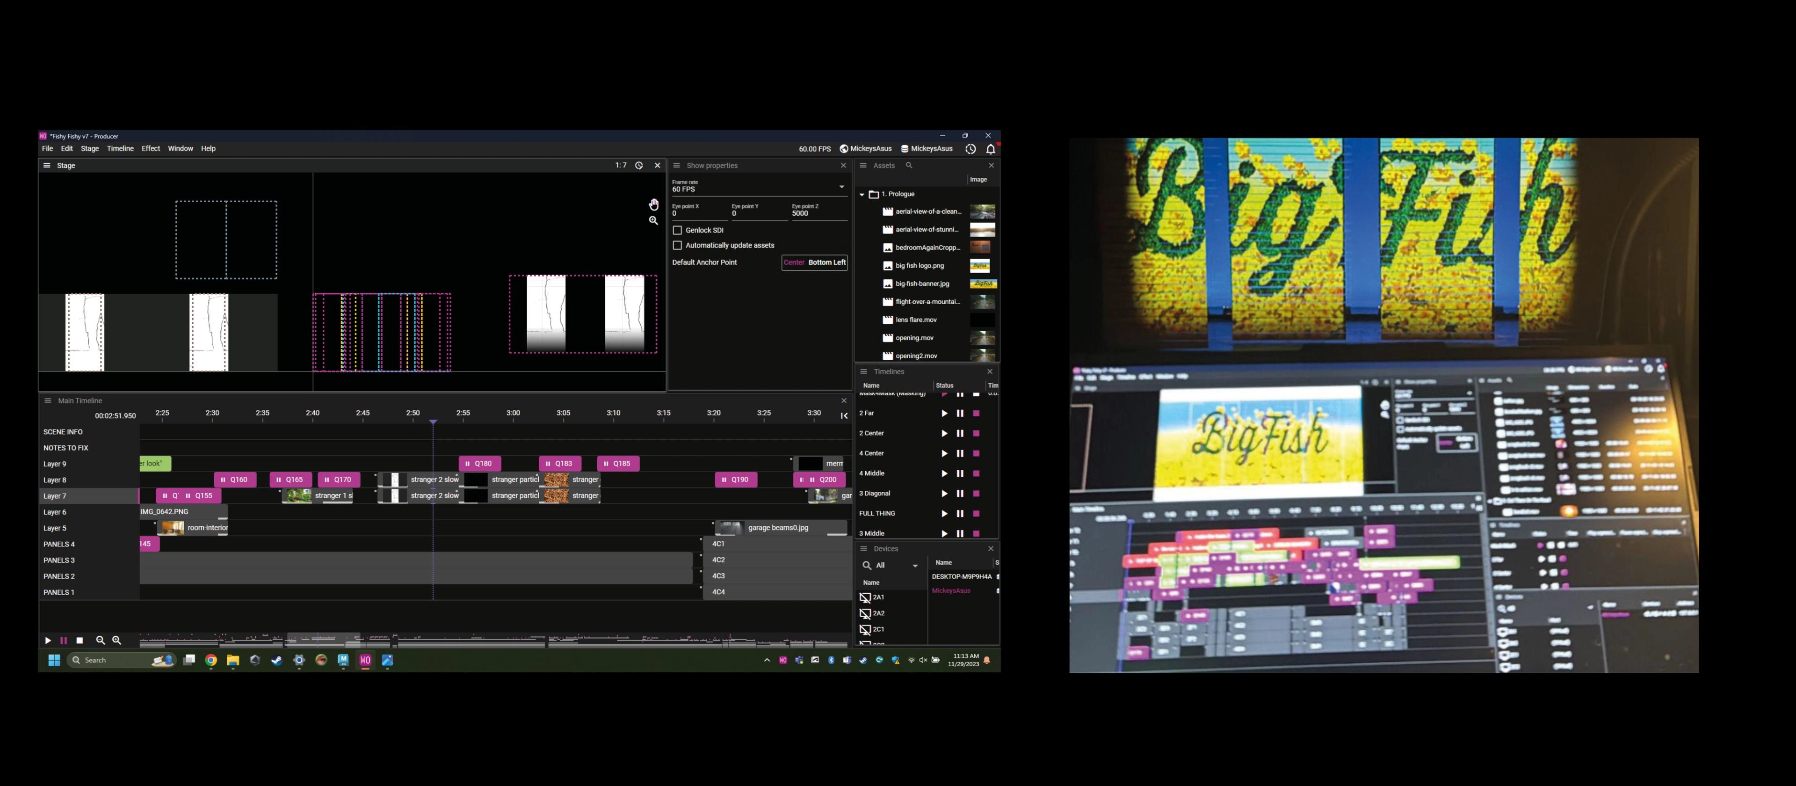Stop the FULL THING timeline
This screenshot has height=786, width=1796.
pyautogui.click(x=976, y=514)
